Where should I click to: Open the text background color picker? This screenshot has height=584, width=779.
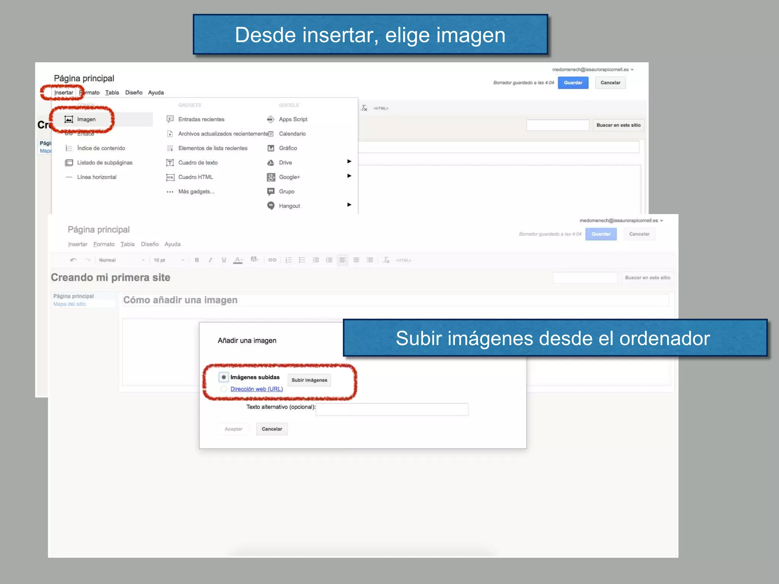pyautogui.click(x=254, y=260)
